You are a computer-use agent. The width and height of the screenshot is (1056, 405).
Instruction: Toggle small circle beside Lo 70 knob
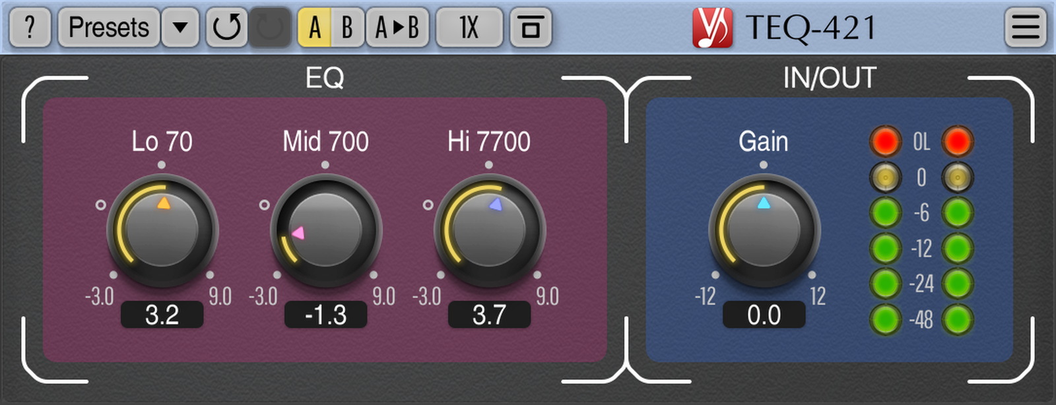pos(100,205)
